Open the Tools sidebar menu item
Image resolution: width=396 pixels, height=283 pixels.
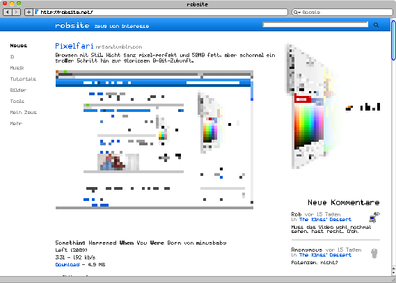[x=17, y=101]
